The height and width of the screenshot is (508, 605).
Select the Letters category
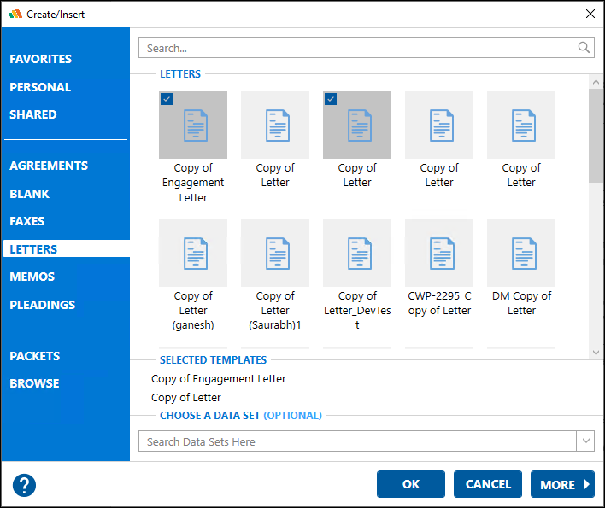click(66, 249)
